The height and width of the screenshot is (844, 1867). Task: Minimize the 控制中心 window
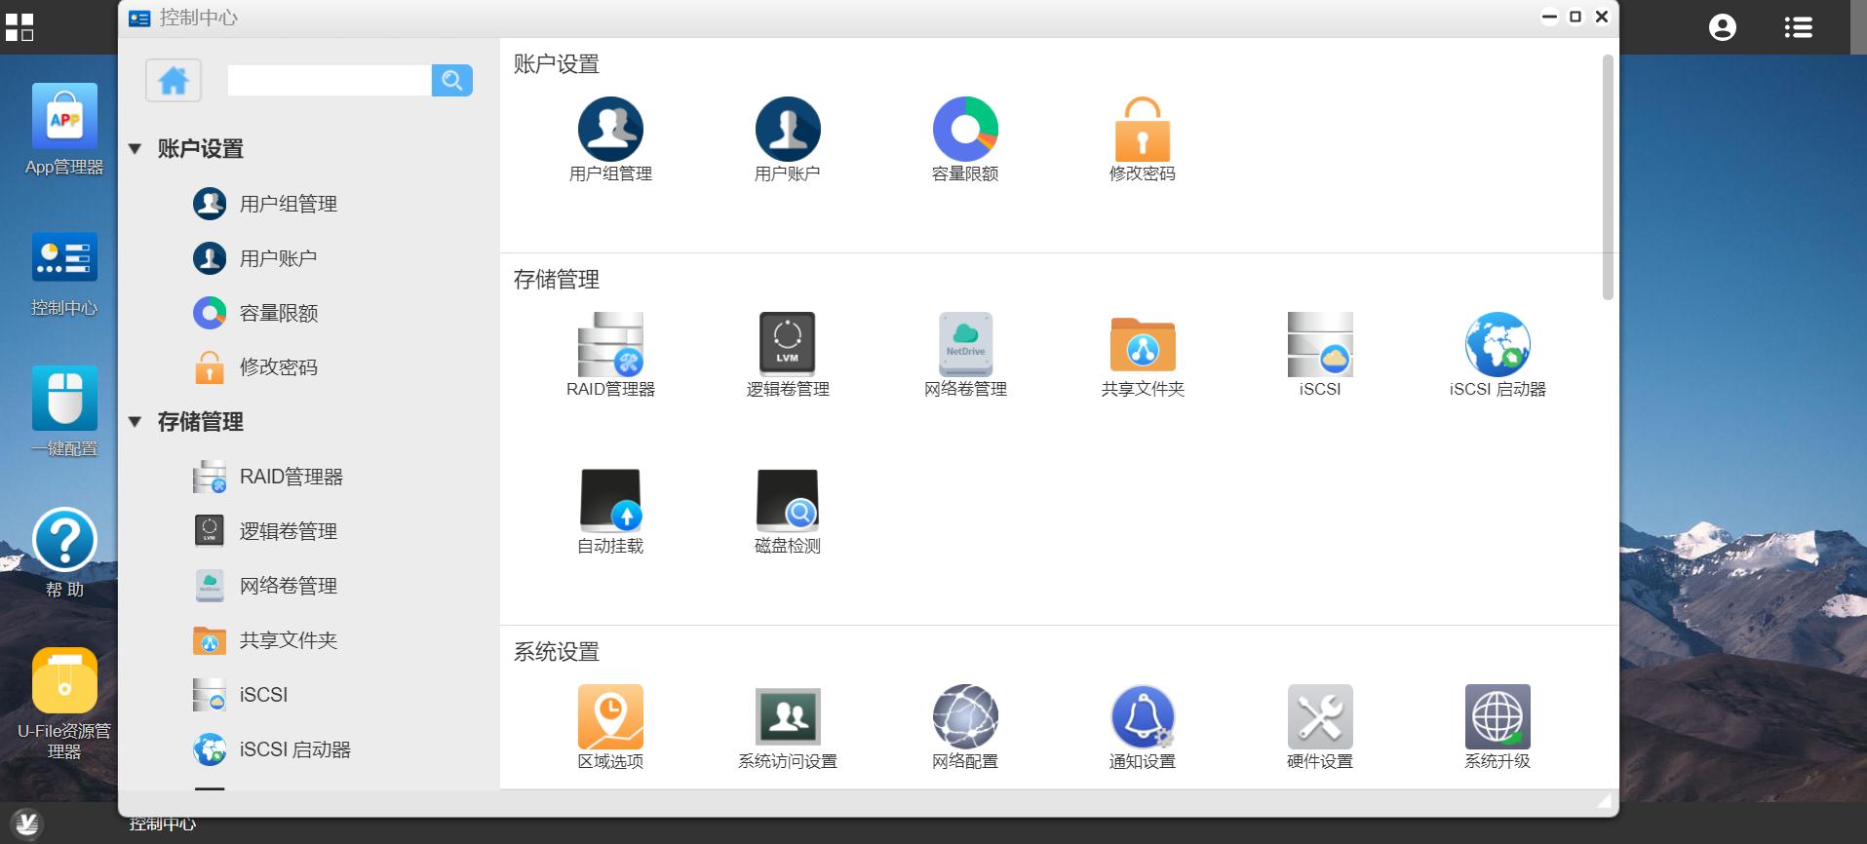pyautogui.click(x=1549, y=17)
